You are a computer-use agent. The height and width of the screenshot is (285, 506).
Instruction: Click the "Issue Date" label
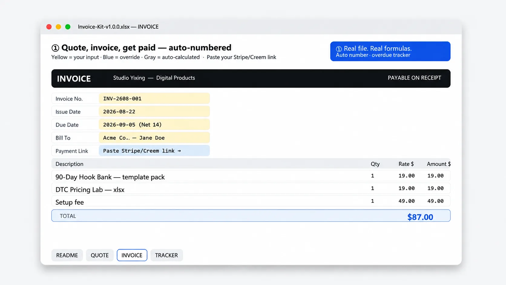coord(68,112)
